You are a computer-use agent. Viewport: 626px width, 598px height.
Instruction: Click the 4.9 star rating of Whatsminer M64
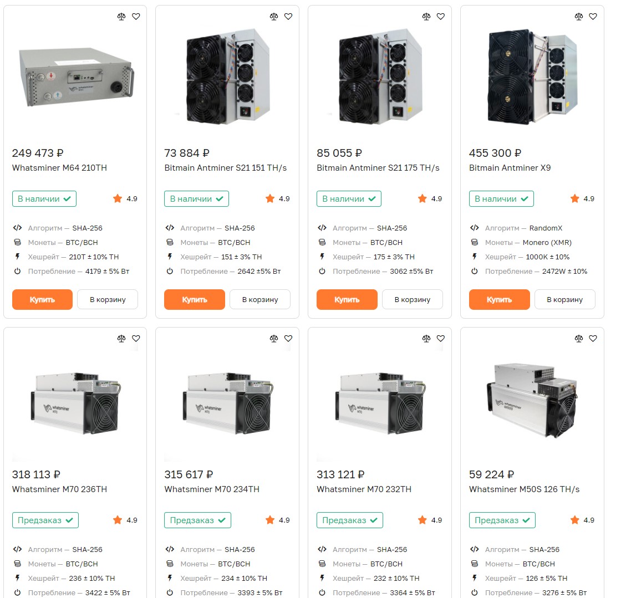[x=125, y=198]
